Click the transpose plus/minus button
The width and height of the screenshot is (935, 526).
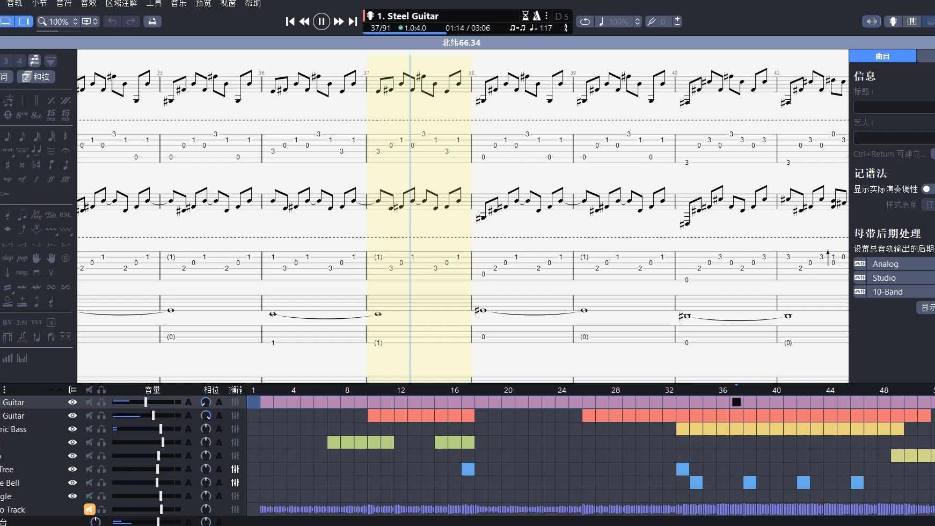tap(677, 21)
